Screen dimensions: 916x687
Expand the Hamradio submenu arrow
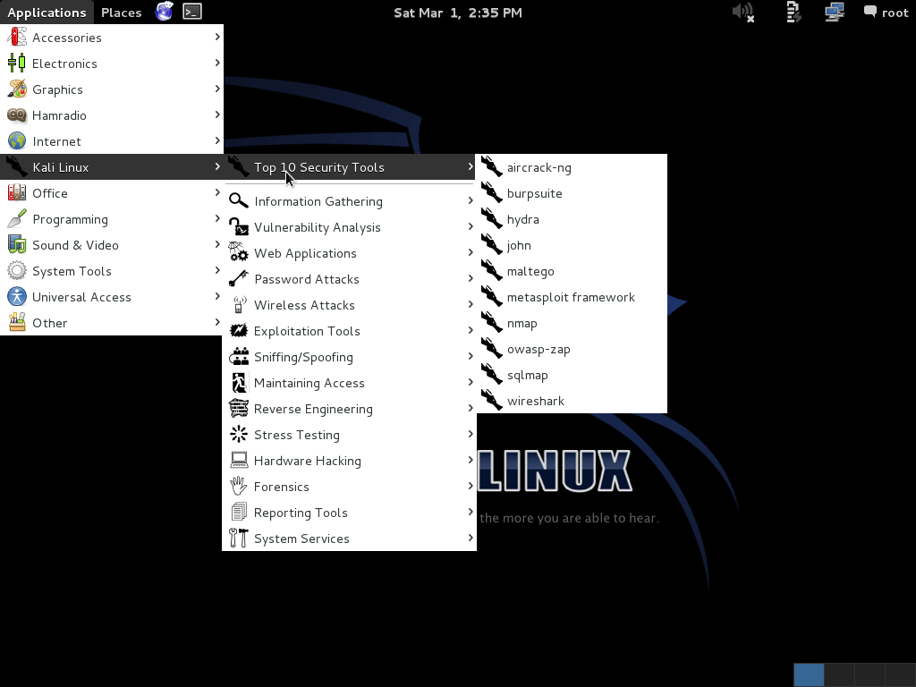pyautogui.click(x=216, y=114)
